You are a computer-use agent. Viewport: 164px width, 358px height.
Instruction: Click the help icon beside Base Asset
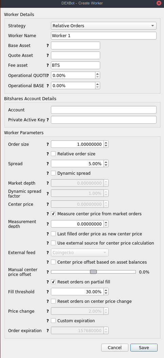point(48,45)
